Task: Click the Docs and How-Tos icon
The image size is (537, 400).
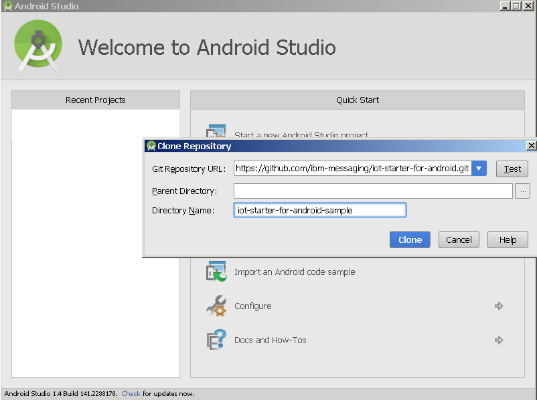Action: pyautogui.click(x=216, y=340)
